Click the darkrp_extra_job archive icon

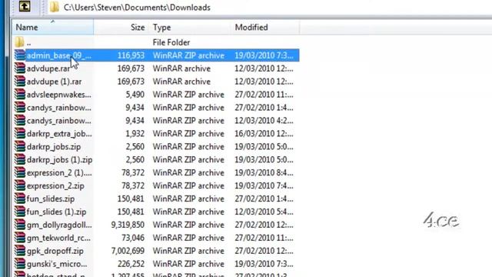pos(20,133)
